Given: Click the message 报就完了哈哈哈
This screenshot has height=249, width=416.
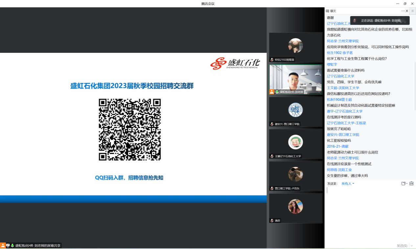Looking at the screenshot, I should (x=339, y=129).
